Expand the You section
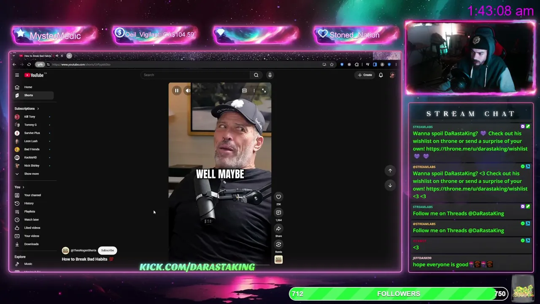Screen dimensions: 540x304 tap(19, 187)
